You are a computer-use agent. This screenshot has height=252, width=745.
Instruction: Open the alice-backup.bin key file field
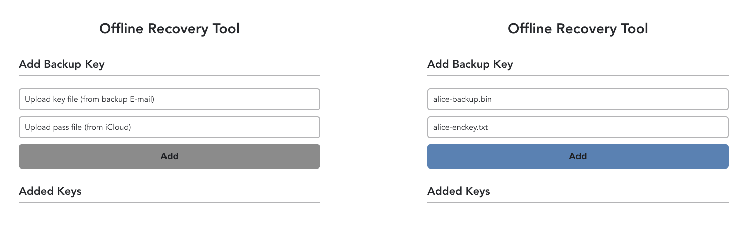(577, 99)
